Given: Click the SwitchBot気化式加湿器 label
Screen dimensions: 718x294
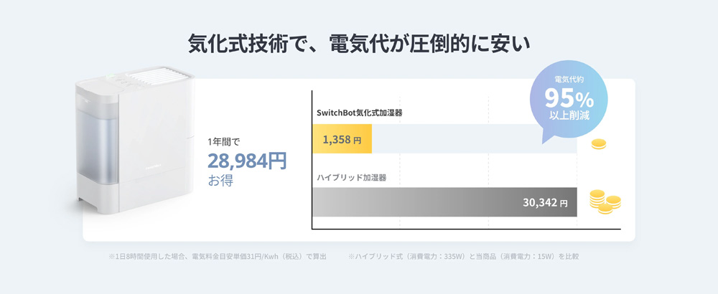Looking at the screenshot, I should (x=360, y=113).
